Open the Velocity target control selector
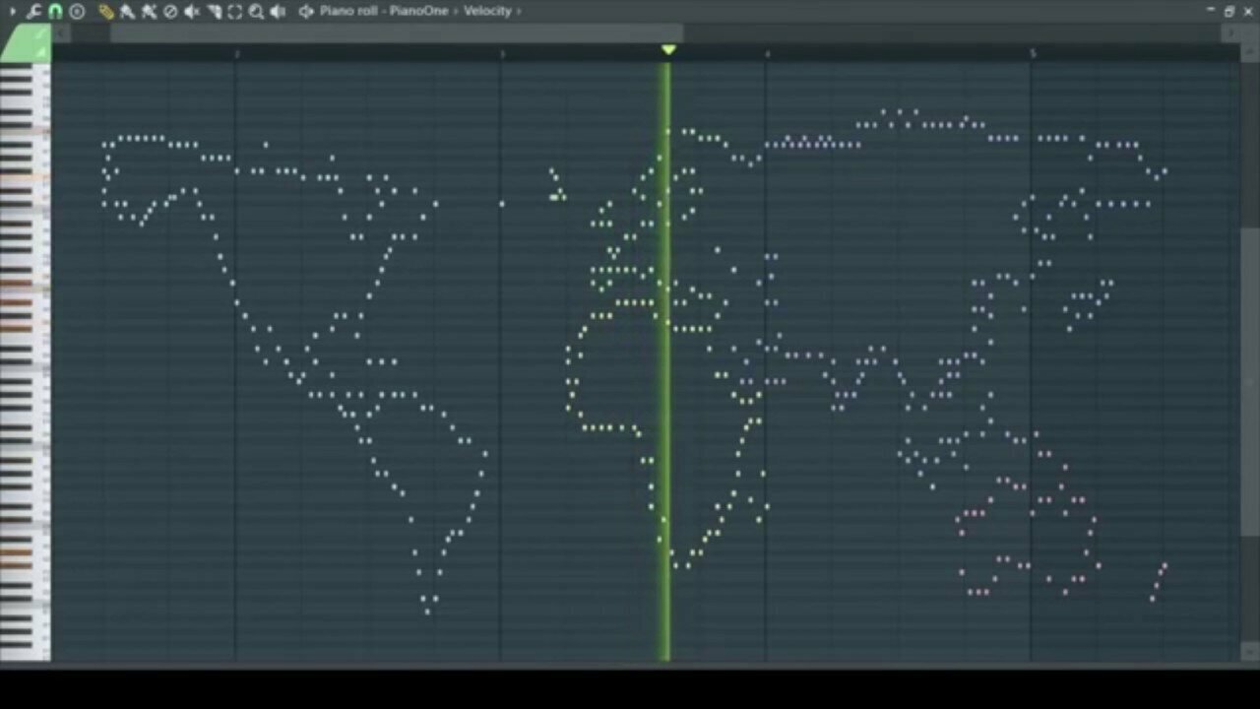This screenshot has height=709, width=1260. [x=488, y=11]
